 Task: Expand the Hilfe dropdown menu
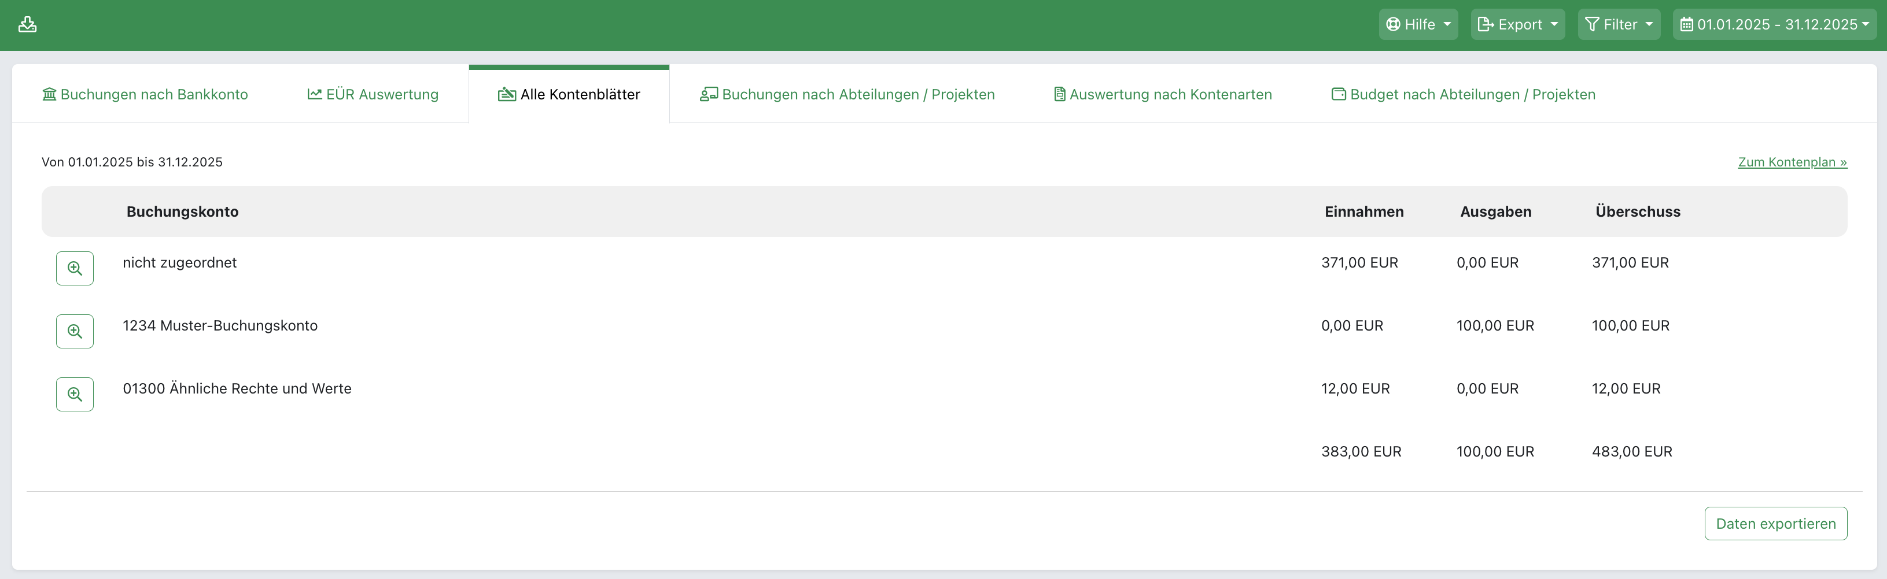point(1417,24)
